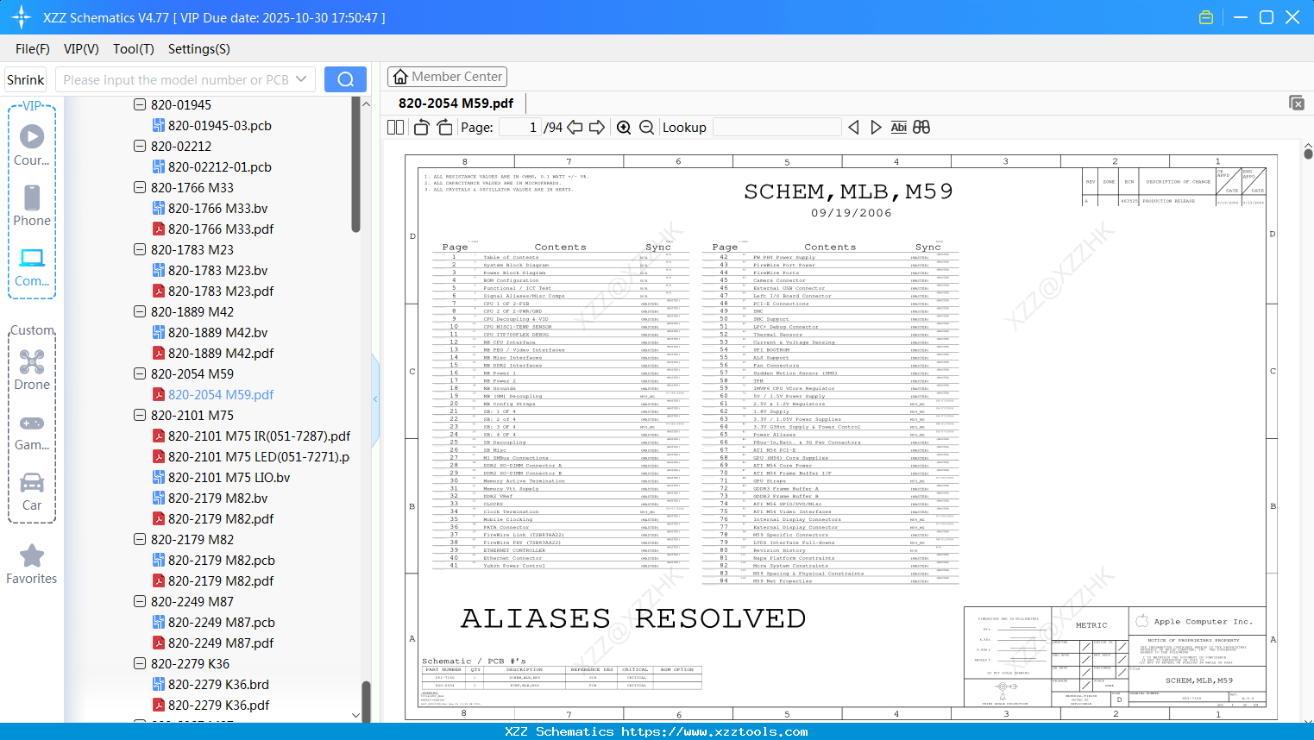
Task: Click the PDF viewer scroll up arrow
Action: tap(1308, 147)
